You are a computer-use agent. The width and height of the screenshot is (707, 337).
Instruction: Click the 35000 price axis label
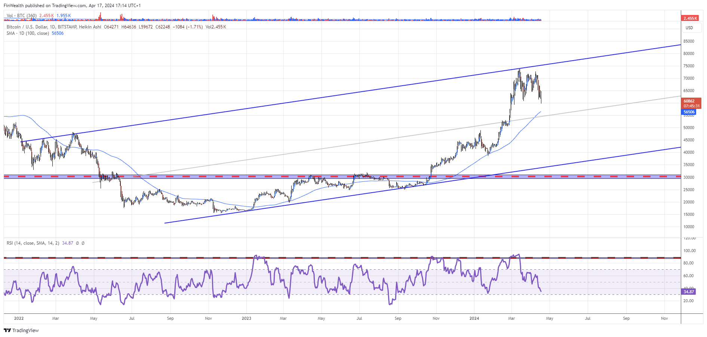689,165
